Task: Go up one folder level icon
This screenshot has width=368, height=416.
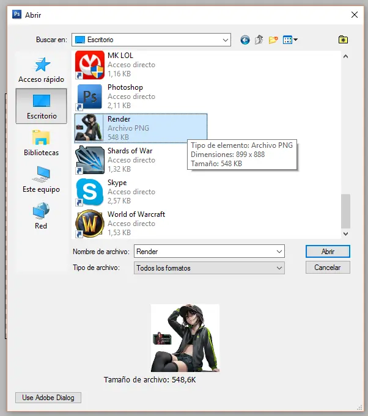Action: [x=259, y=40]
